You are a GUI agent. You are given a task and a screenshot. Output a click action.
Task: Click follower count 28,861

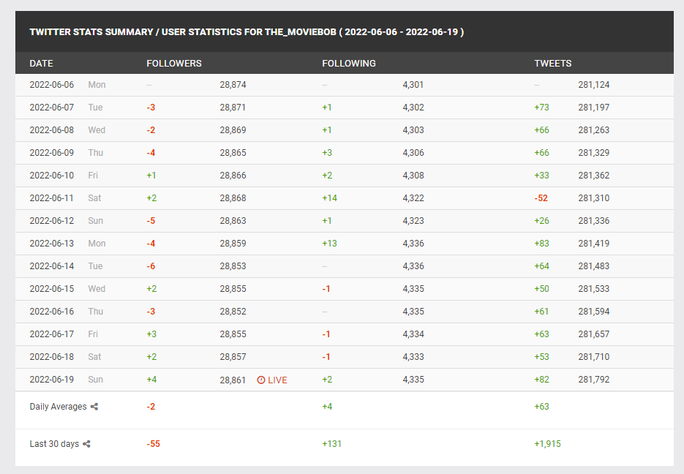point(233,380)
